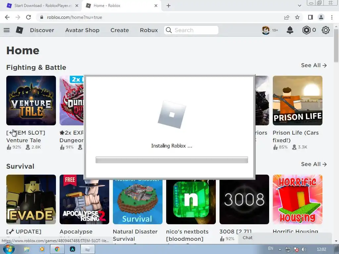The image size is (339, 254).
Task: Open File Explorer from taskbar
Action: 26,249
